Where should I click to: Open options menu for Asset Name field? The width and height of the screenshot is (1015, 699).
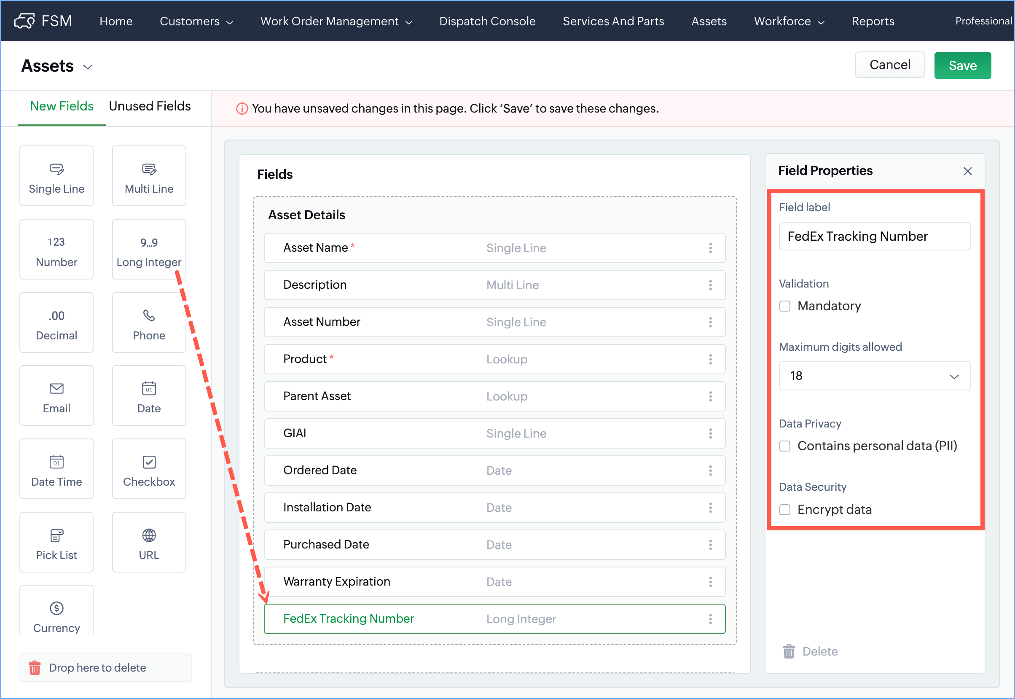point(710,248)
